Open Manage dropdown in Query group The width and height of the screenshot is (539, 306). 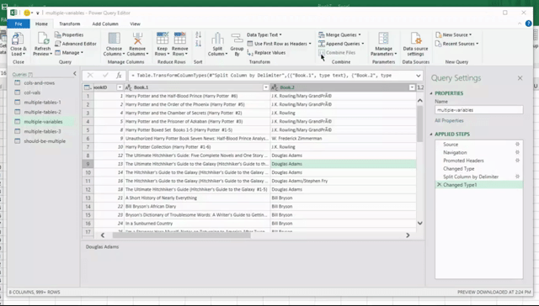coord(69,52)
